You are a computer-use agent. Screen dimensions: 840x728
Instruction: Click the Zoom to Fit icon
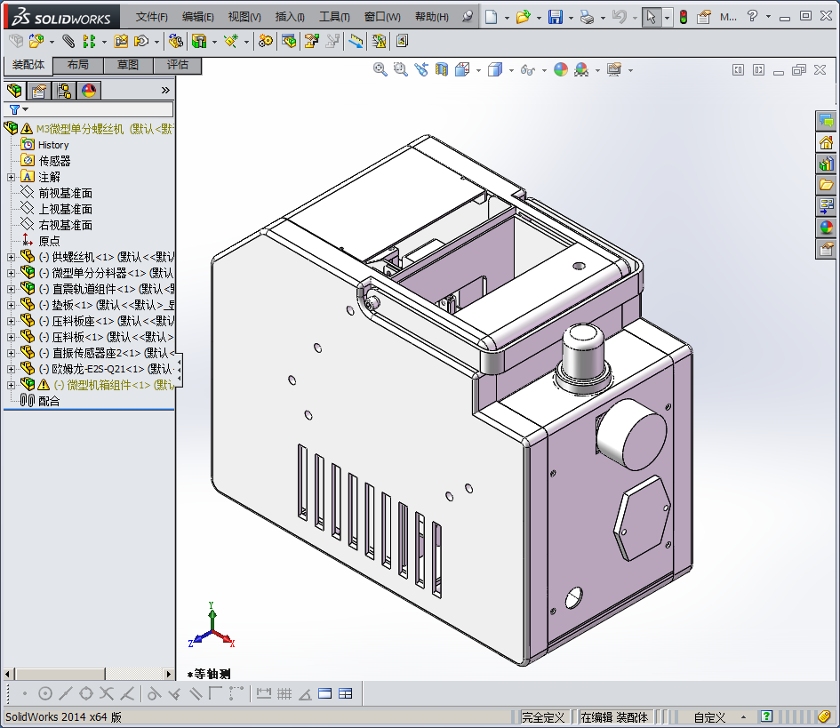(x=380, y=69)
